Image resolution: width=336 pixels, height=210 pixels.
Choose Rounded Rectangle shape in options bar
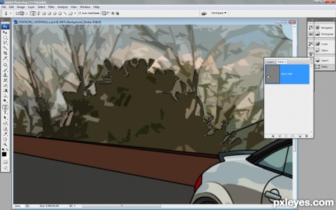(x=49, y=13)
